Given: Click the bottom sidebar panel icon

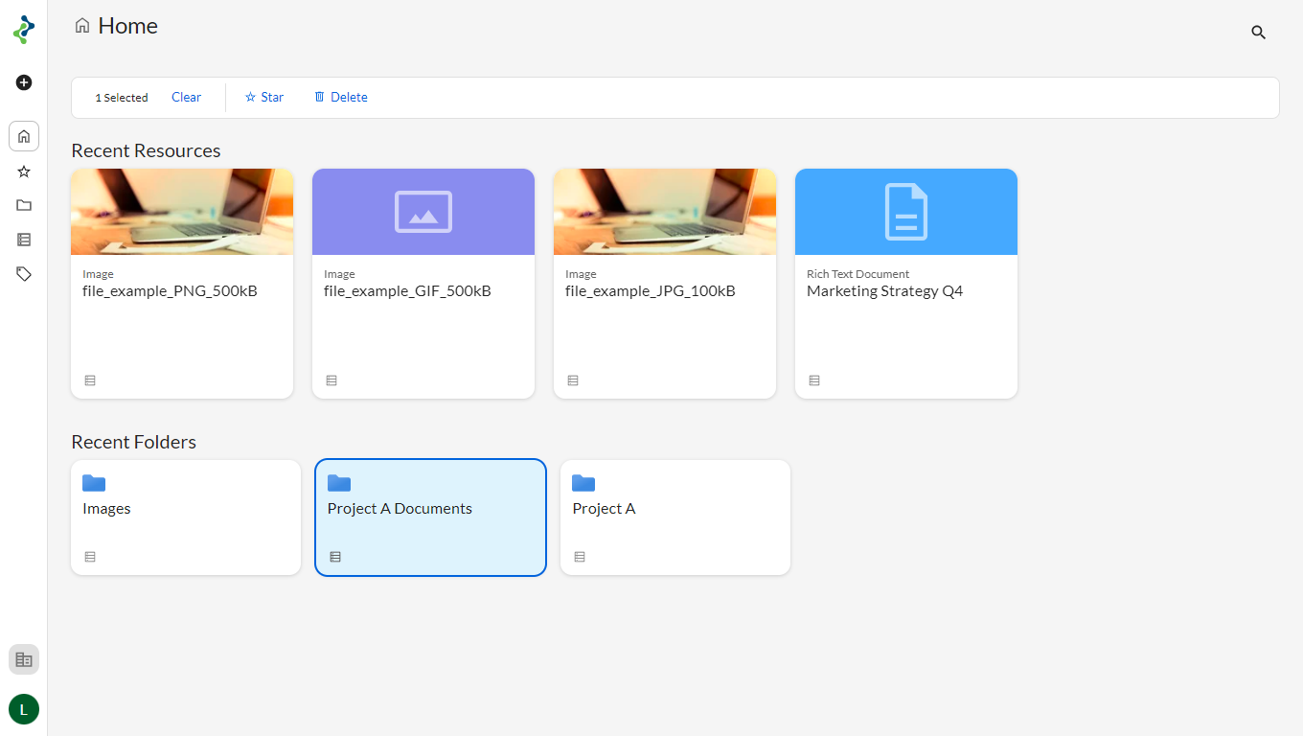Looking at the screenshot, I should pyautogui.click(x=24, y=659).
